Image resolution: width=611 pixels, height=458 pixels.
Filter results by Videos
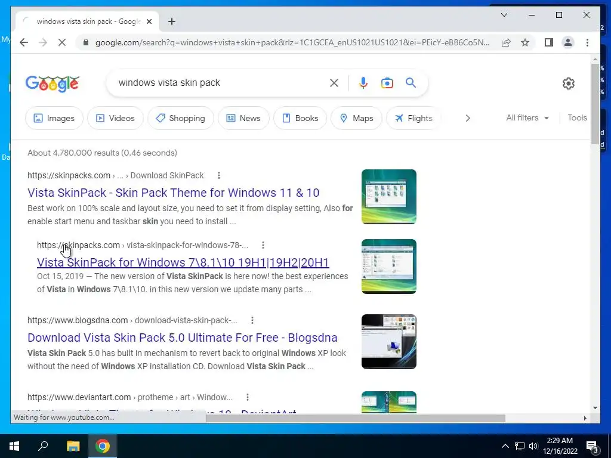coord(115,118)
